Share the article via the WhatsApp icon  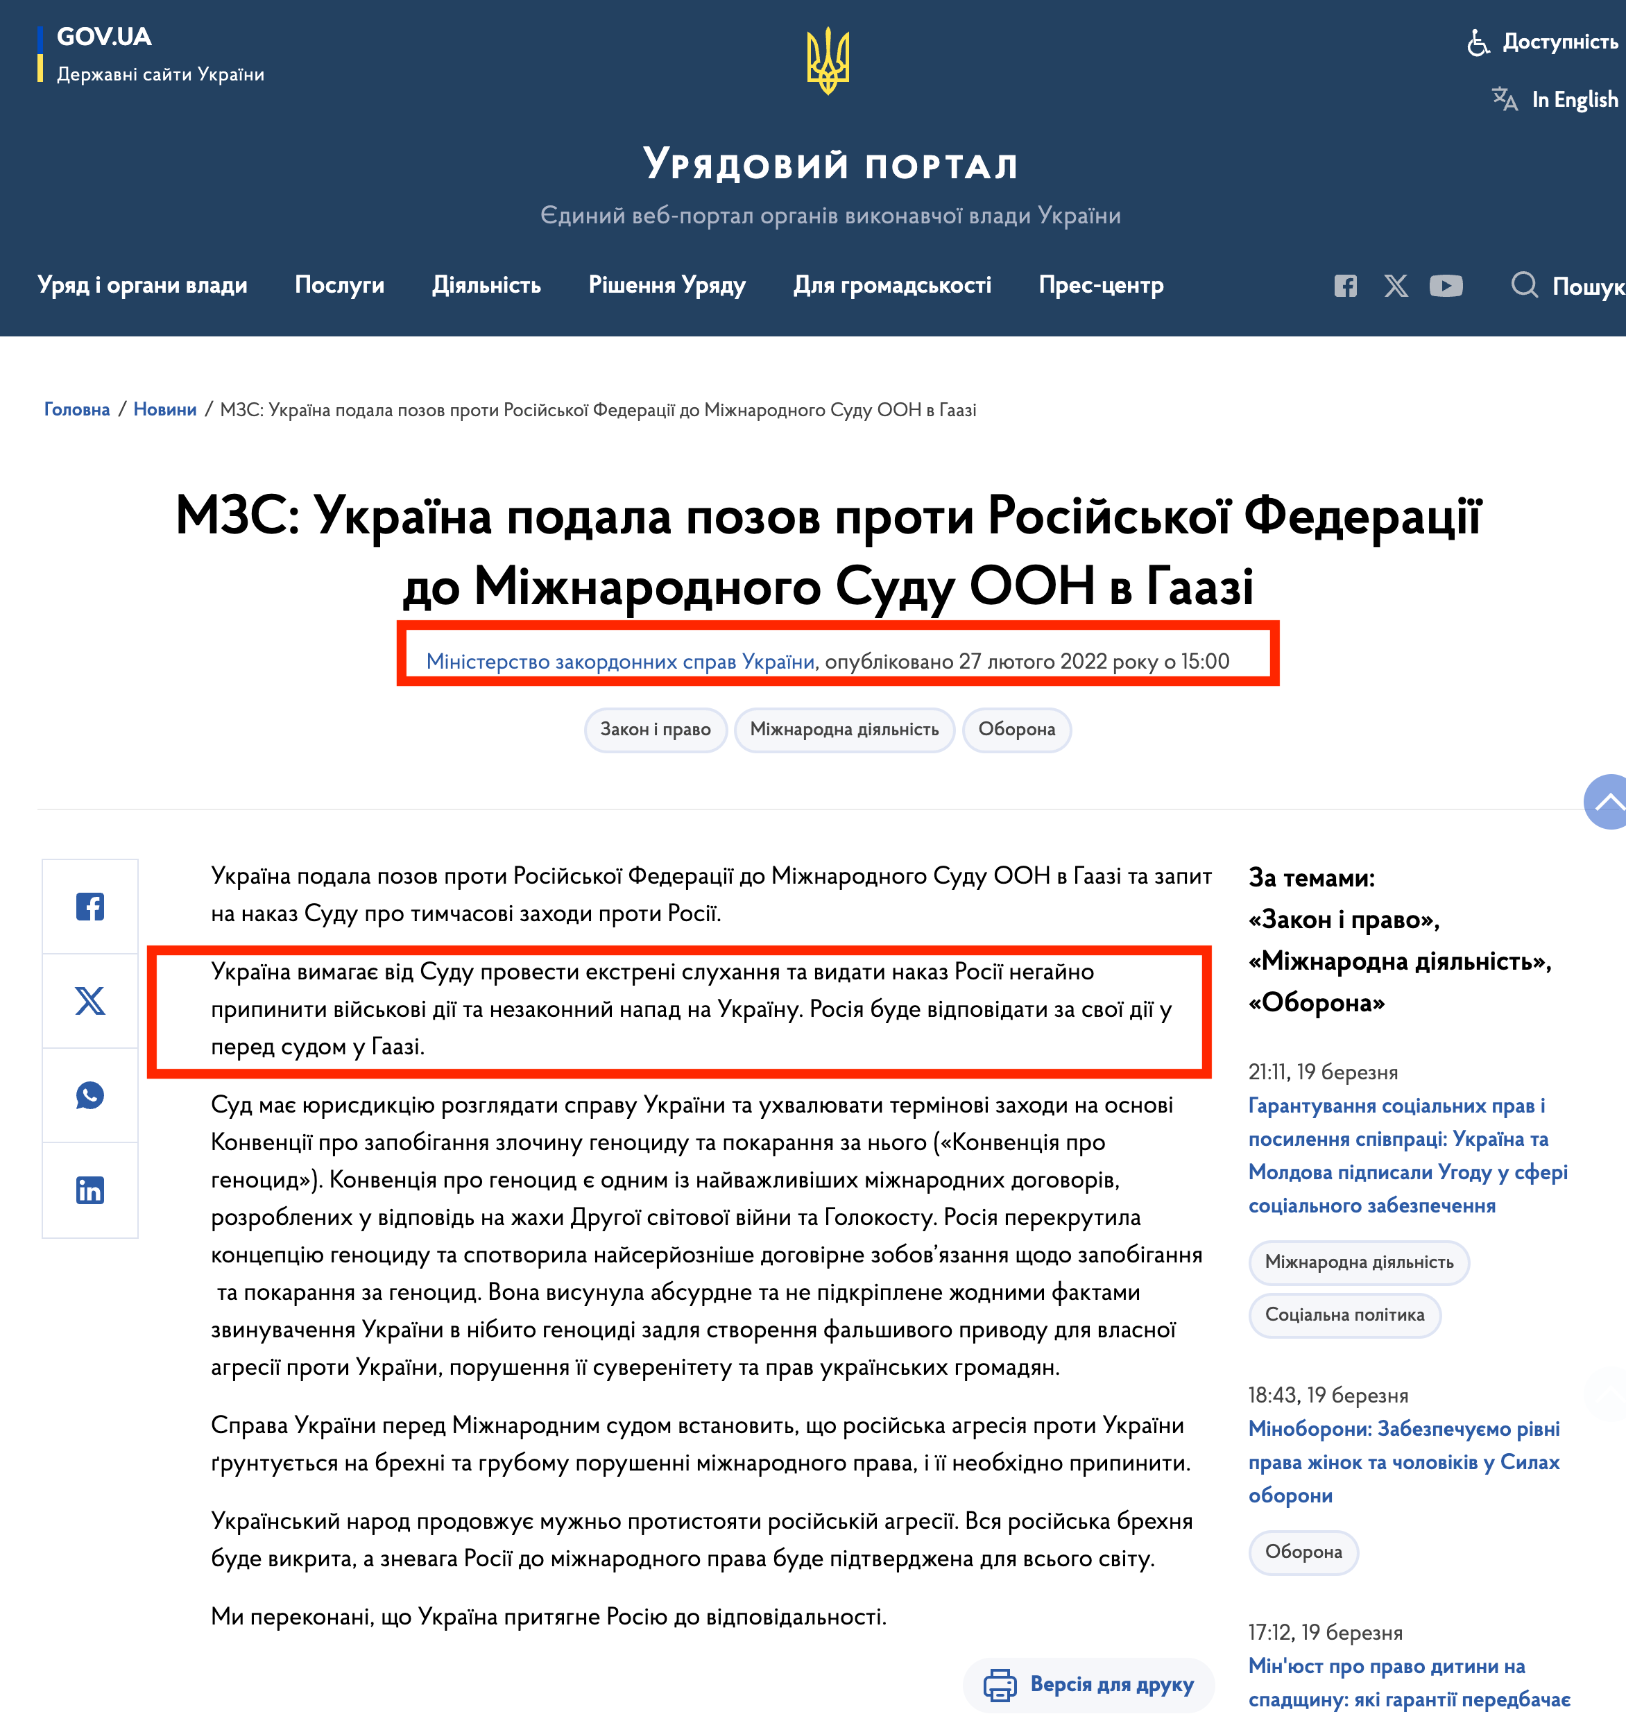[89, 1095]
